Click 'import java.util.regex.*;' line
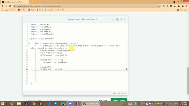 [x=44, y=34]
